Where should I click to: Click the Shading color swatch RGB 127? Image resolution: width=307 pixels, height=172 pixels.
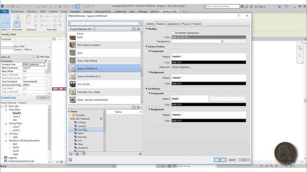[209, 37]
